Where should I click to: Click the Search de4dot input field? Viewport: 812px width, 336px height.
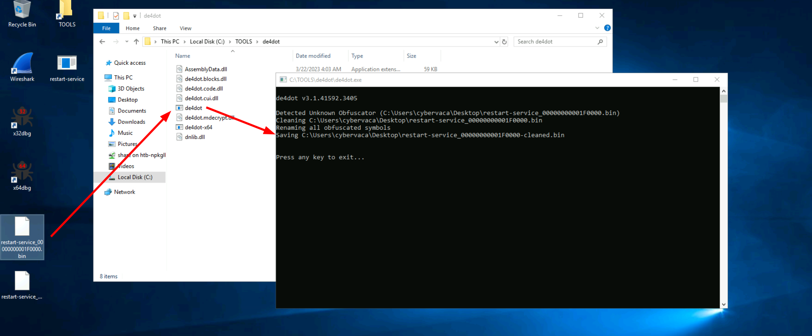555,41
